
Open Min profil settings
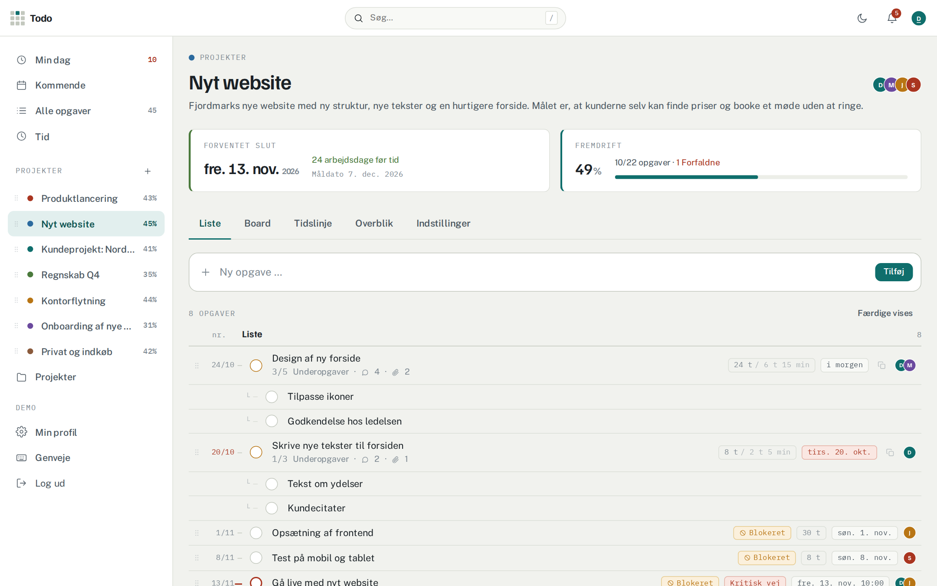pyautogui.click(x=86, y=432)
